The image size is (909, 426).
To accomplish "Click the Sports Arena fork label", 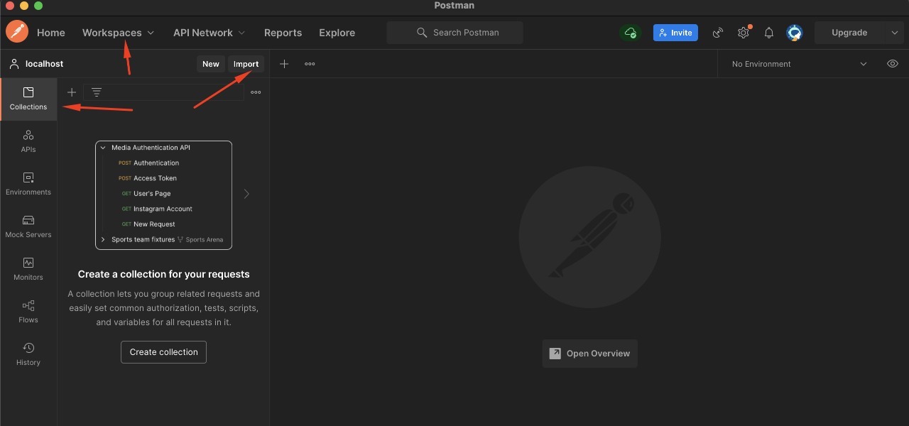I will point(201,240).
